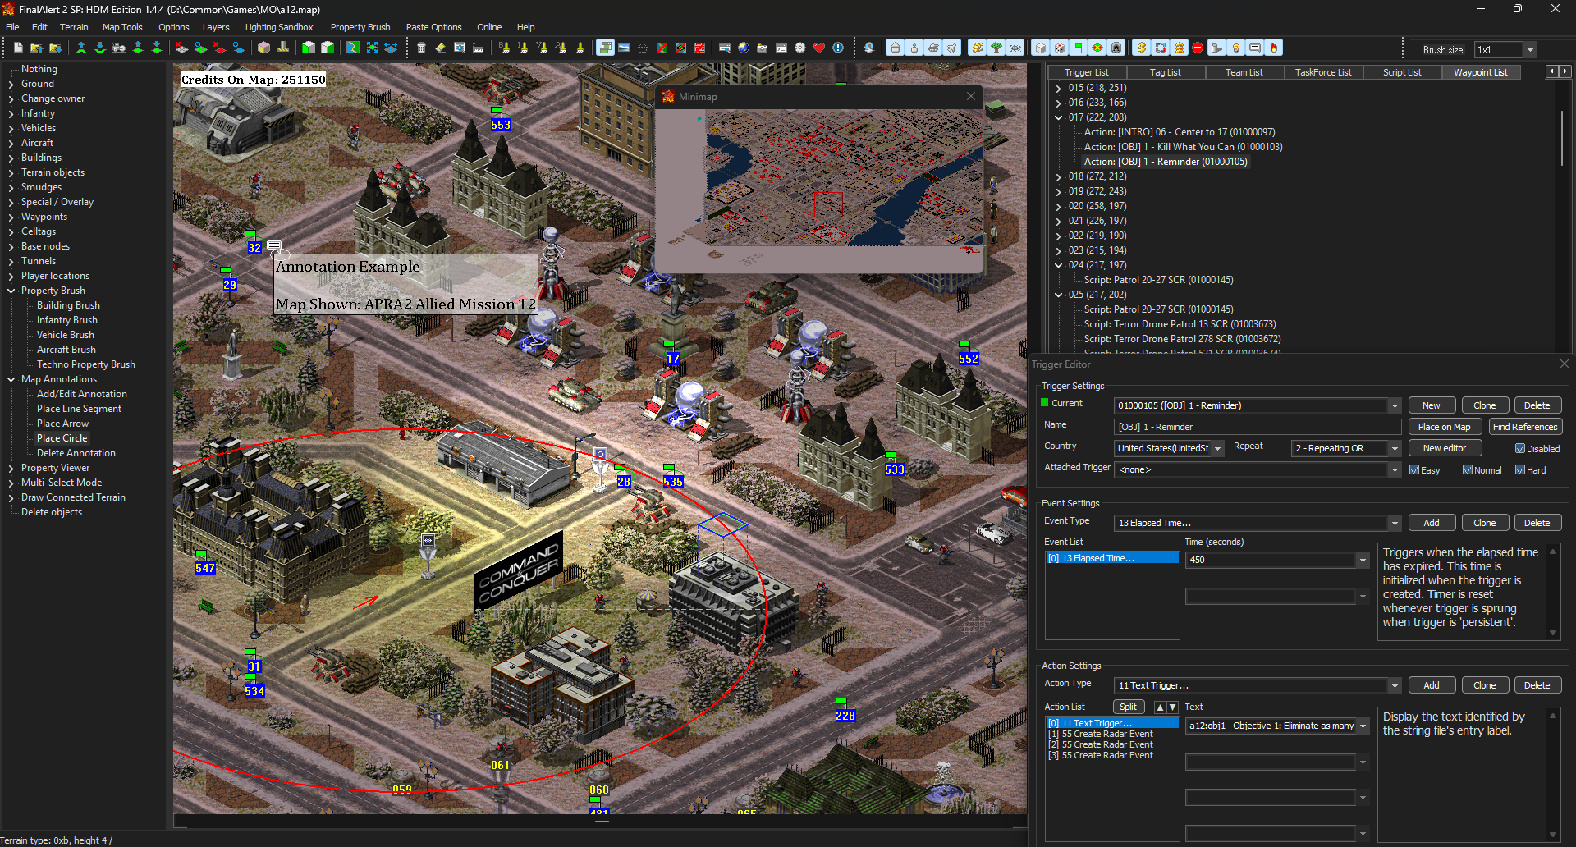
Task: Click the new map file icon
Action: pos(18,48)
